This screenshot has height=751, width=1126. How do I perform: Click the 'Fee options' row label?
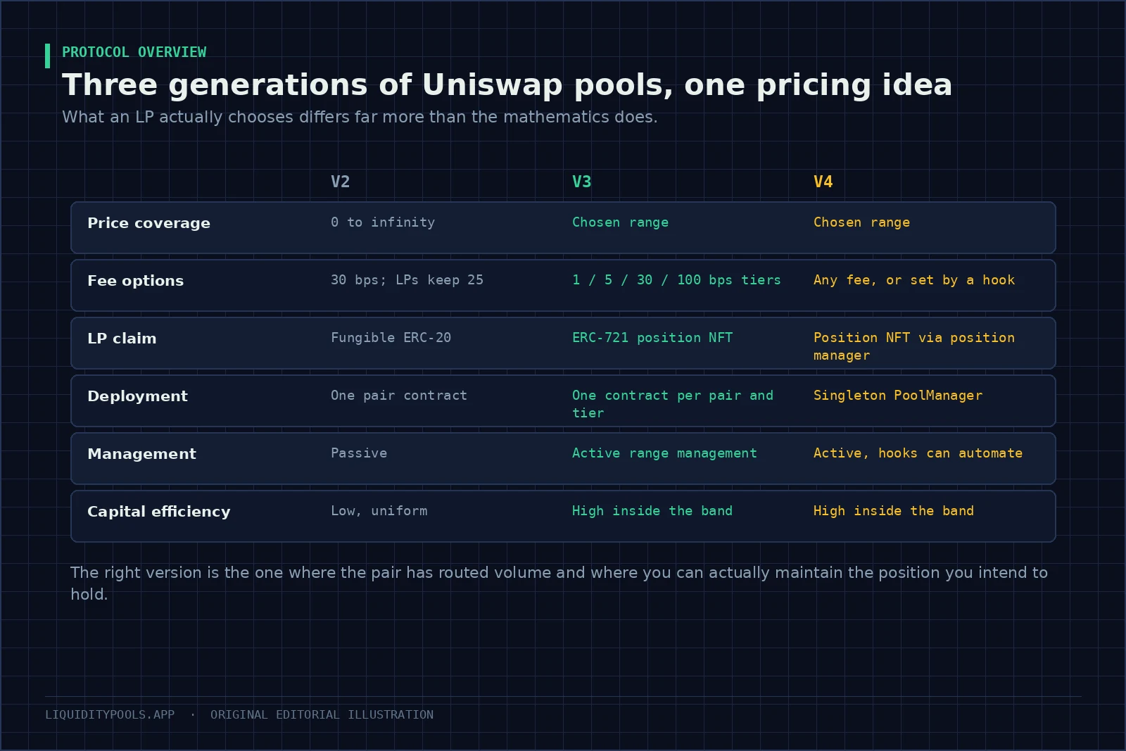coord(135,281)
